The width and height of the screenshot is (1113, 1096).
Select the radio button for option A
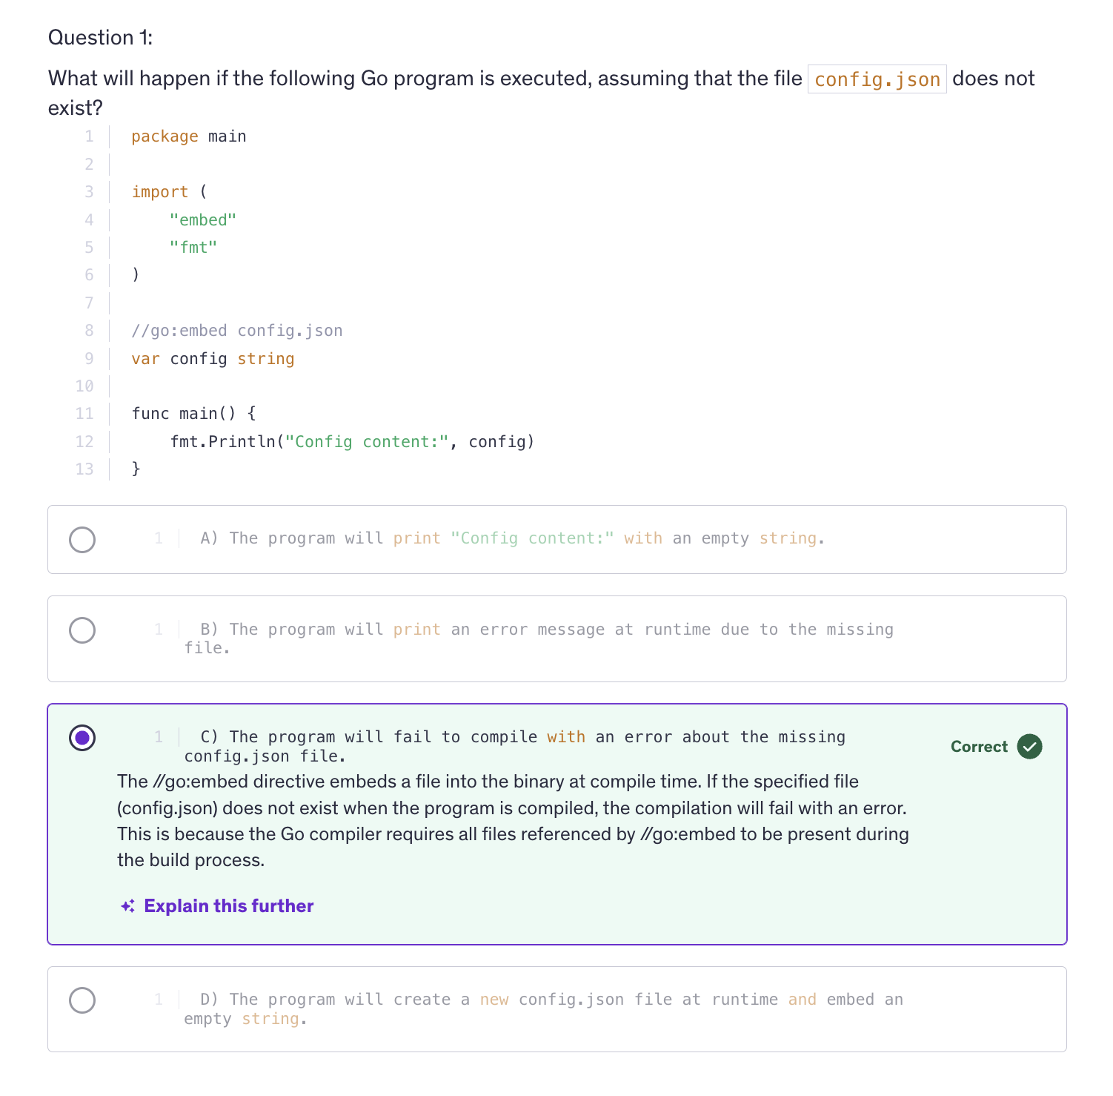tap(82, 540)
